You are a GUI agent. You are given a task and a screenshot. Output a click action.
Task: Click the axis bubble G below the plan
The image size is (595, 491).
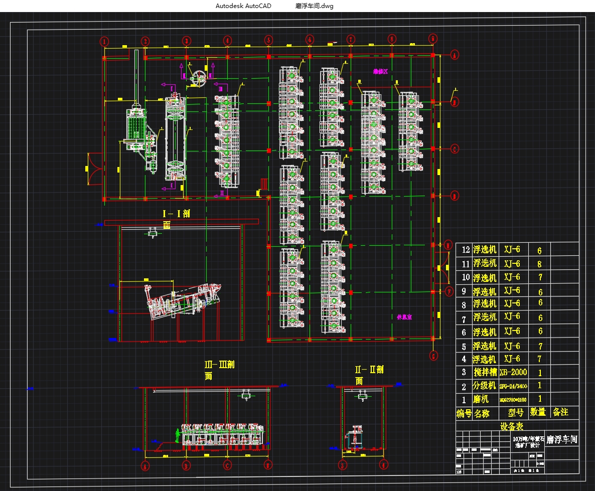[434, 356]
